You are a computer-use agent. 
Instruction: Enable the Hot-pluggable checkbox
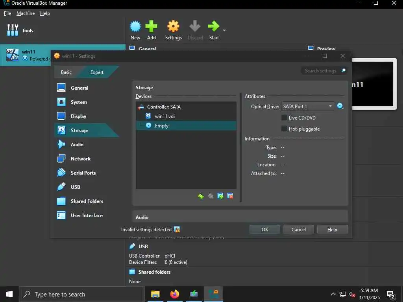[284, 129]
